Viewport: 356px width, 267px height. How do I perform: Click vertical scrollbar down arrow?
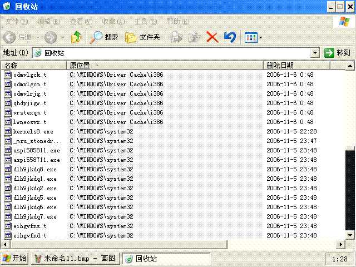350,235
